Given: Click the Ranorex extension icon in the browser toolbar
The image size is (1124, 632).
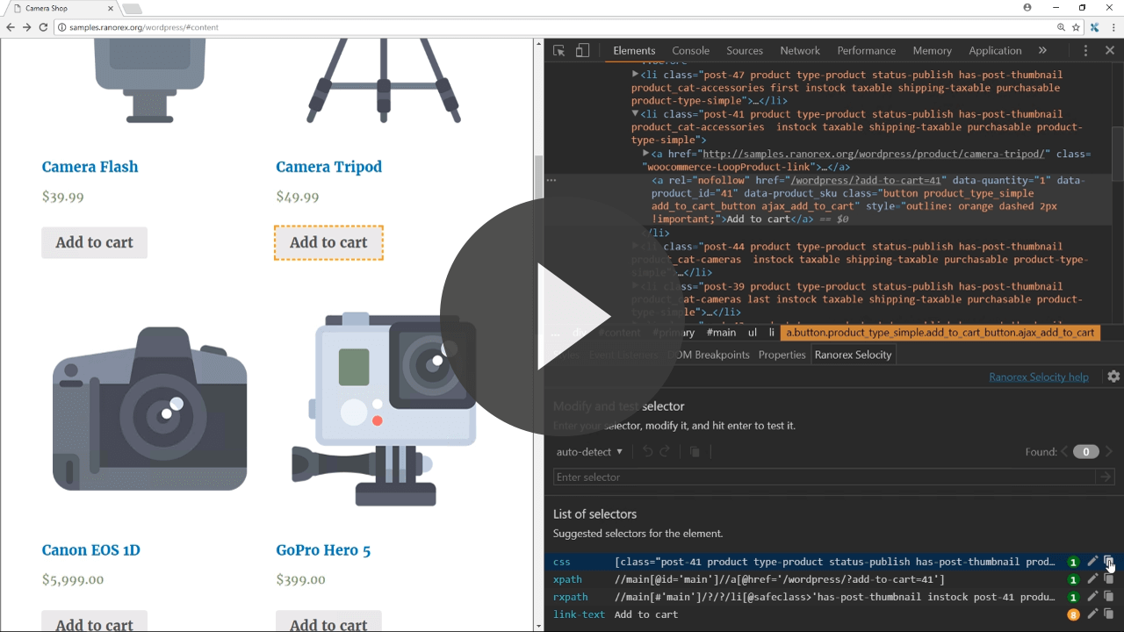Looking at the screenshot, I should point(1094,27).
